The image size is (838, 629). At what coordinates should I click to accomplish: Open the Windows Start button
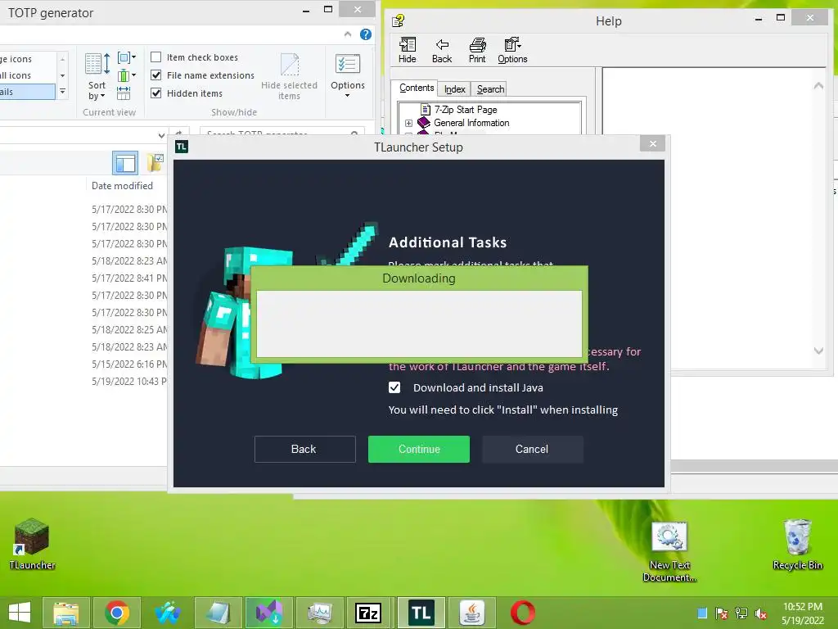click(20, 613)
